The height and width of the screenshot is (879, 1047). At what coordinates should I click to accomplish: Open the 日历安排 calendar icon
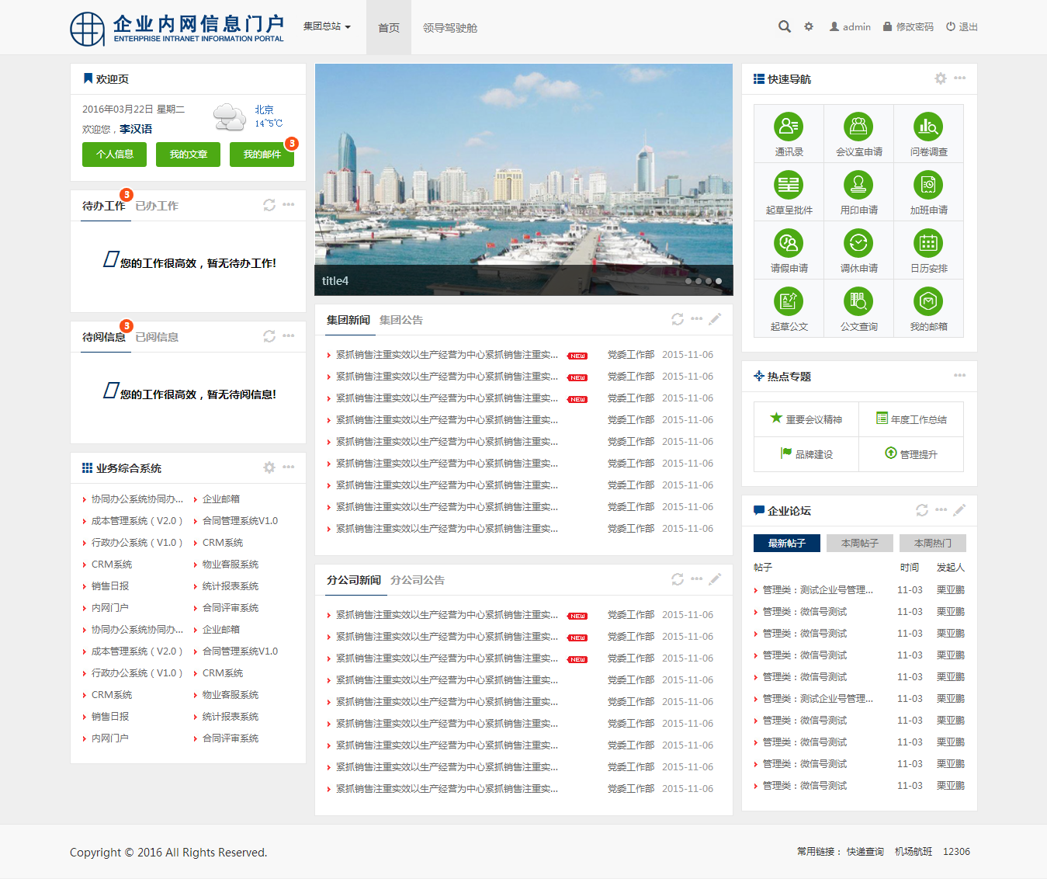[x=928, y=243]
